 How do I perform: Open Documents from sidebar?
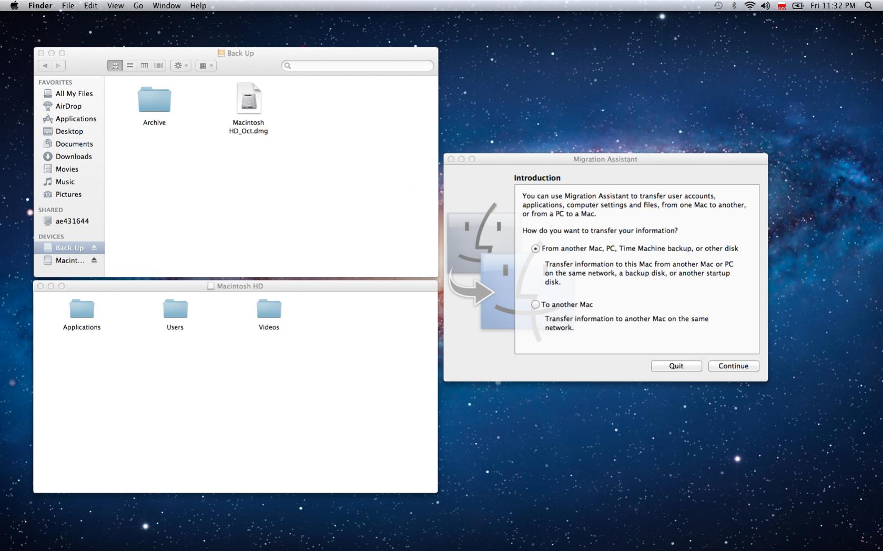pos(69,144)
